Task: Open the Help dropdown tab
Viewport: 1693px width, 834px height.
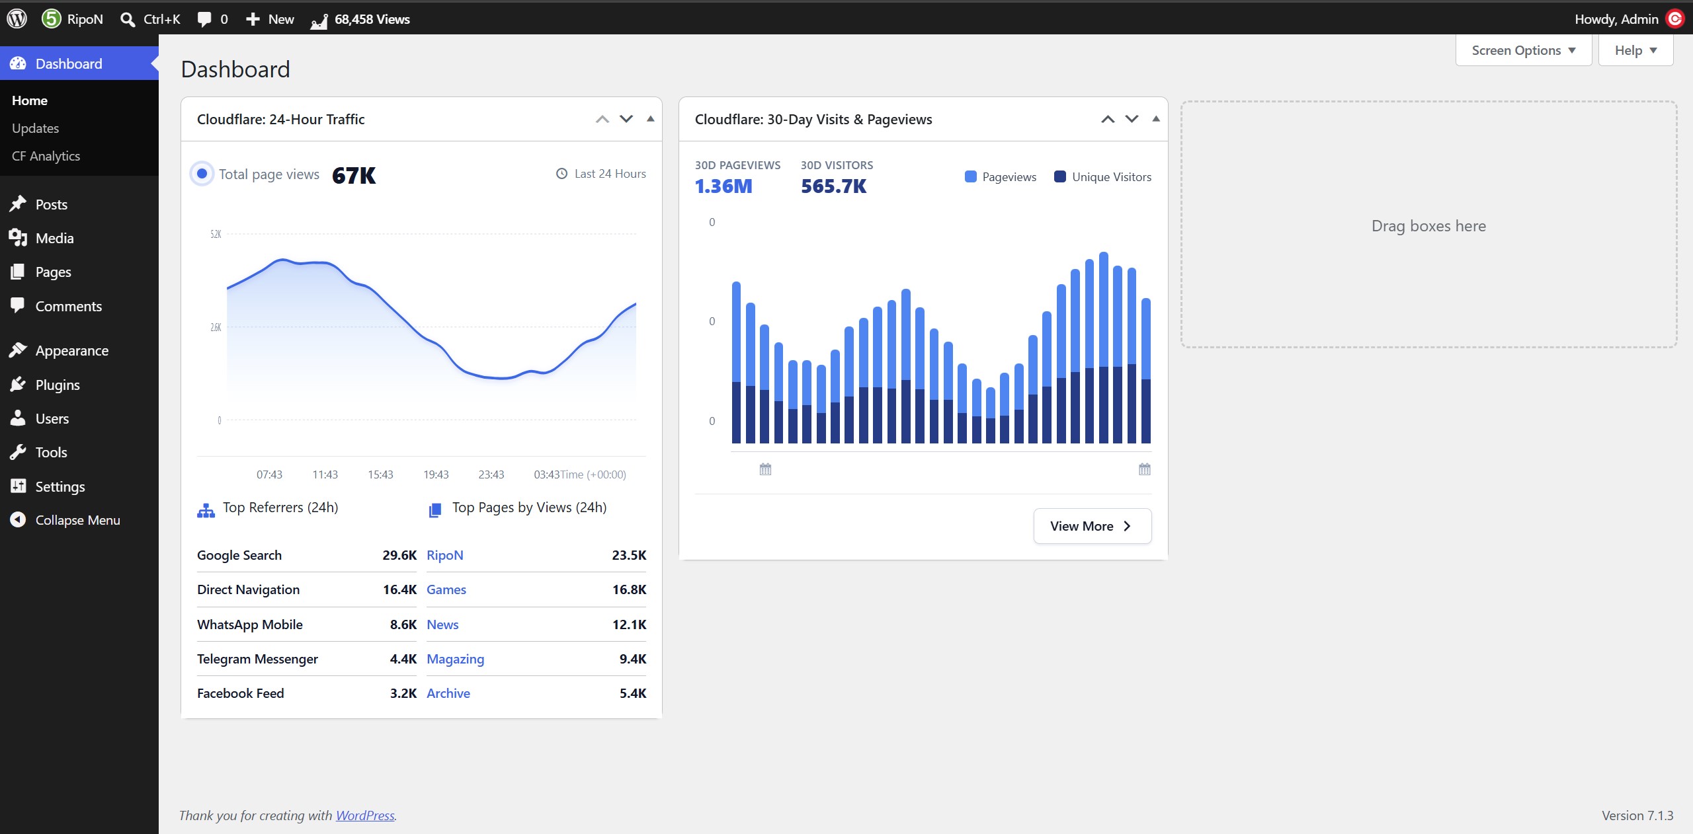Action: (1635, 50)
